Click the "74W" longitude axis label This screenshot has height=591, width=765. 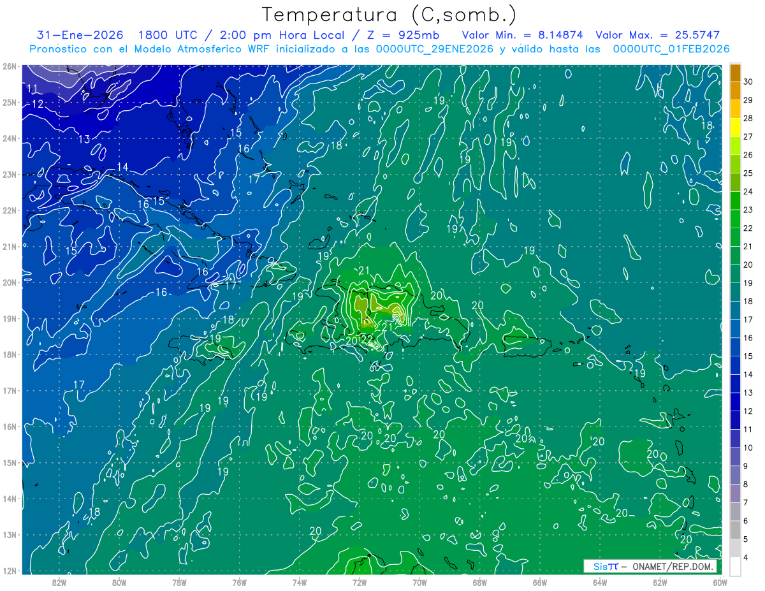pos(300,582)
